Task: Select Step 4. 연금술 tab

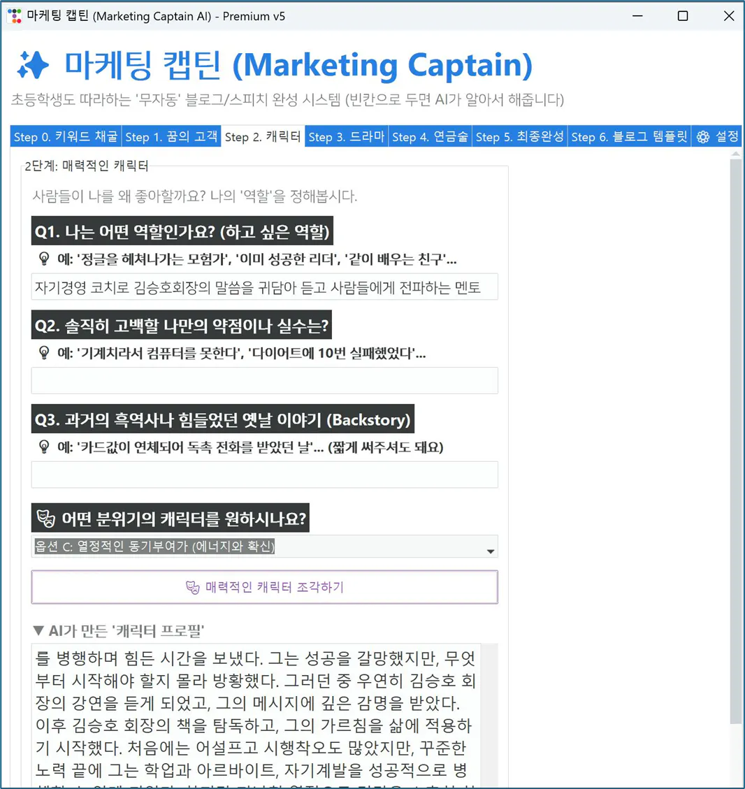Action: pyautogui.click(x=430, y=136)
